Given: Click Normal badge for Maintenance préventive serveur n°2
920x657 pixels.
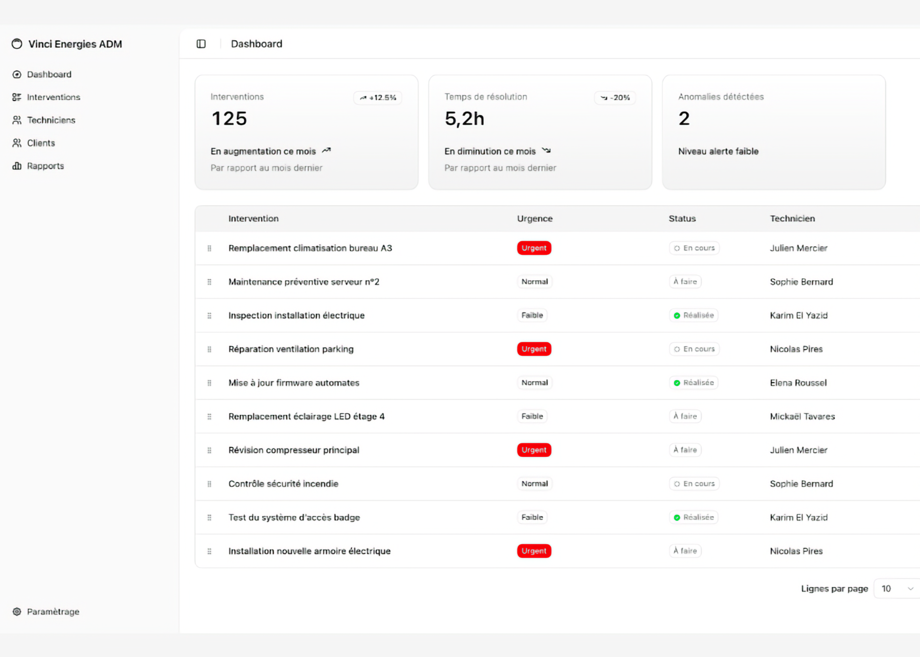Looking at the screenshot, I should [x=534, y=282].
